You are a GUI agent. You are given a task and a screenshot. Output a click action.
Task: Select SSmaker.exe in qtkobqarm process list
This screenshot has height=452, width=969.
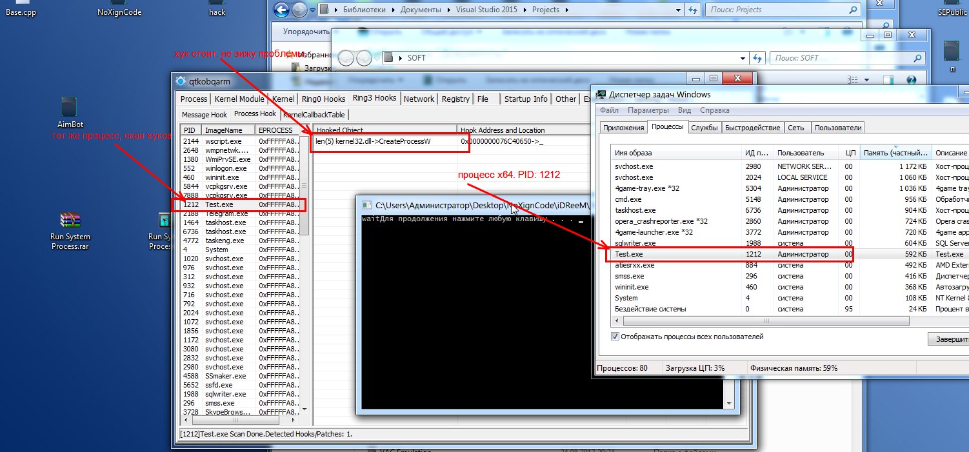click(x=241, y=376)
